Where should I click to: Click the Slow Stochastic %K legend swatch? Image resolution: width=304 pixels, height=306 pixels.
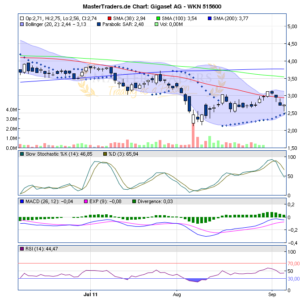click(22, 154)
